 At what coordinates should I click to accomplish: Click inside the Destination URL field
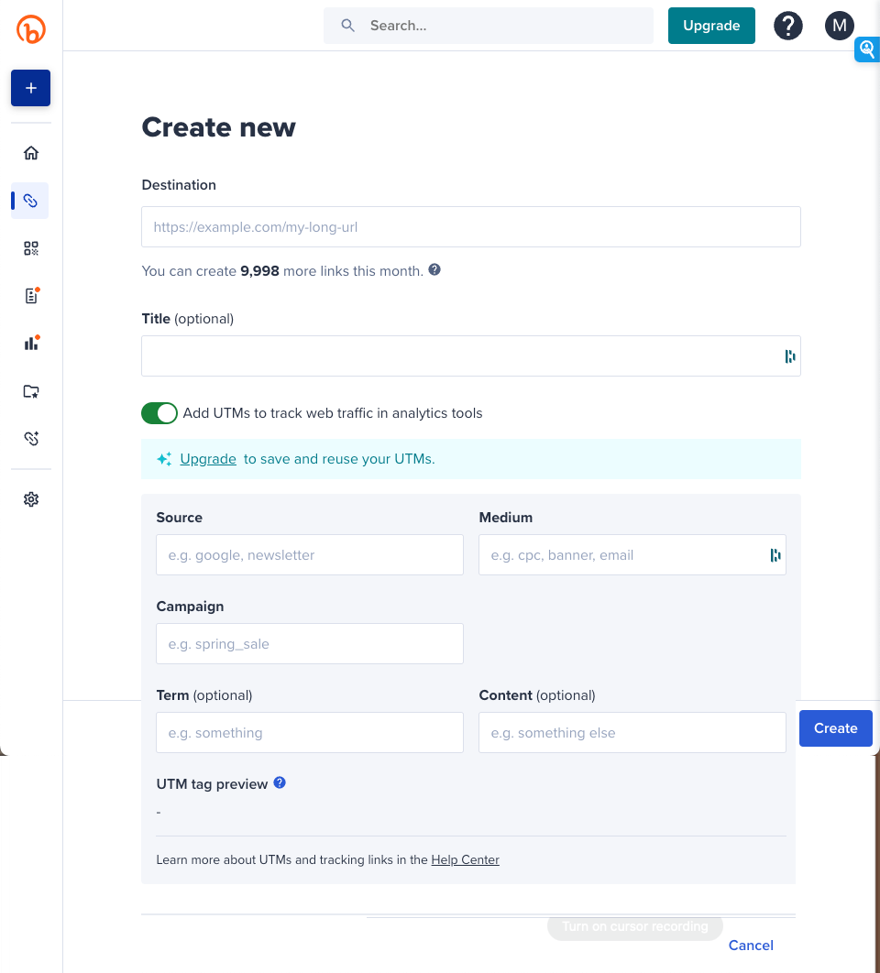click(470, 226)
